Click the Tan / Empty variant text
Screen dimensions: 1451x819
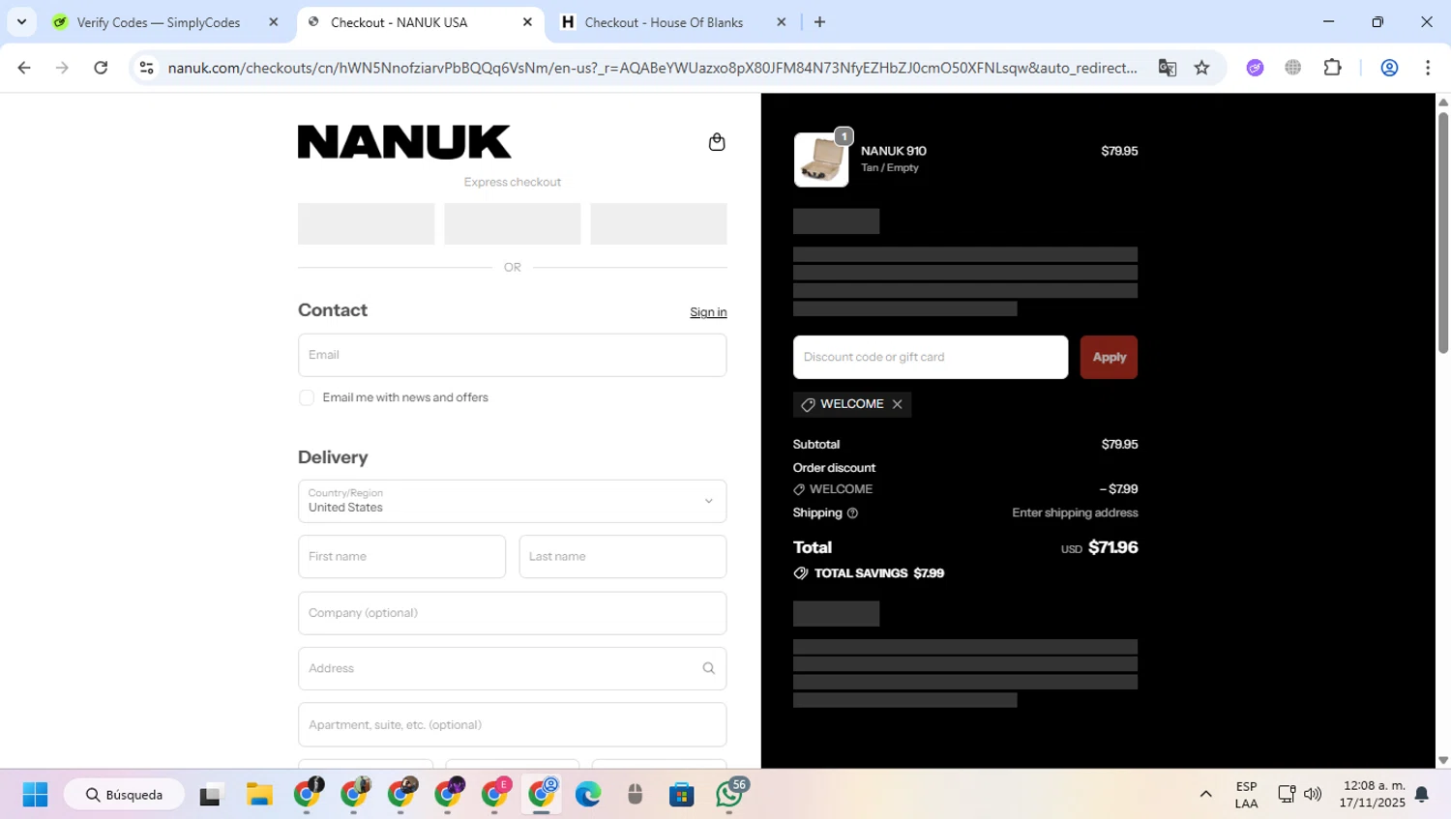click(x=890, y=168)
